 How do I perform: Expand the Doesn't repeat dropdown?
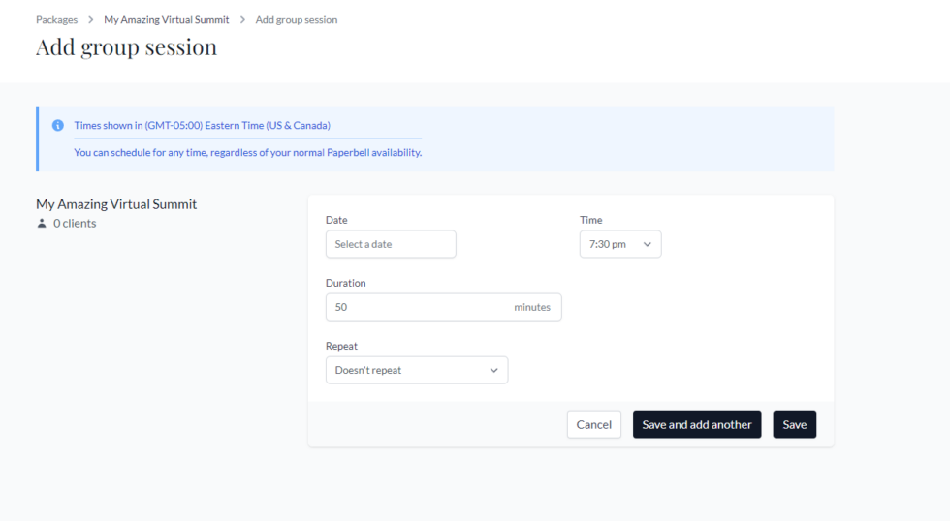pyautogui.click(x=417, y=370)
